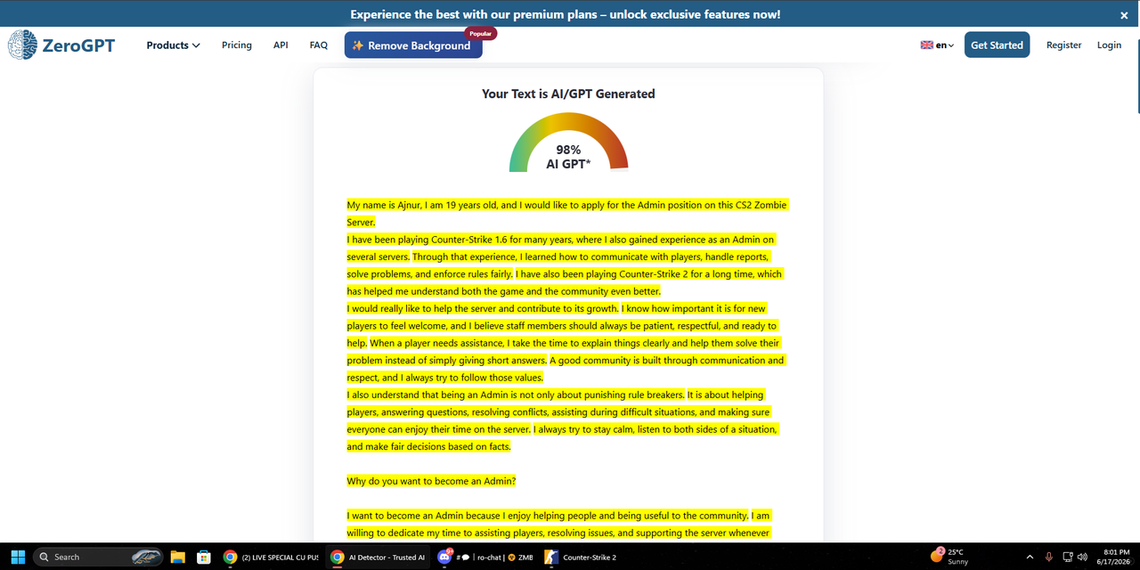This screenshot has height=570, width=1140.
Task: Click the UK flag icon
Action: click(926, 45)
